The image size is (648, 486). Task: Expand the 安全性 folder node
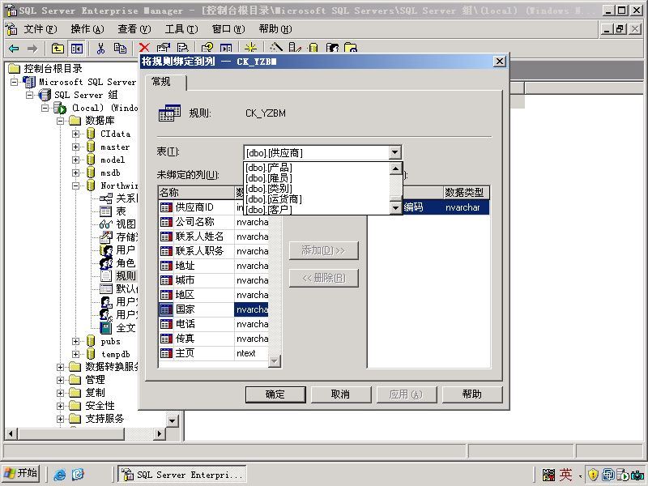click(60, 406)
